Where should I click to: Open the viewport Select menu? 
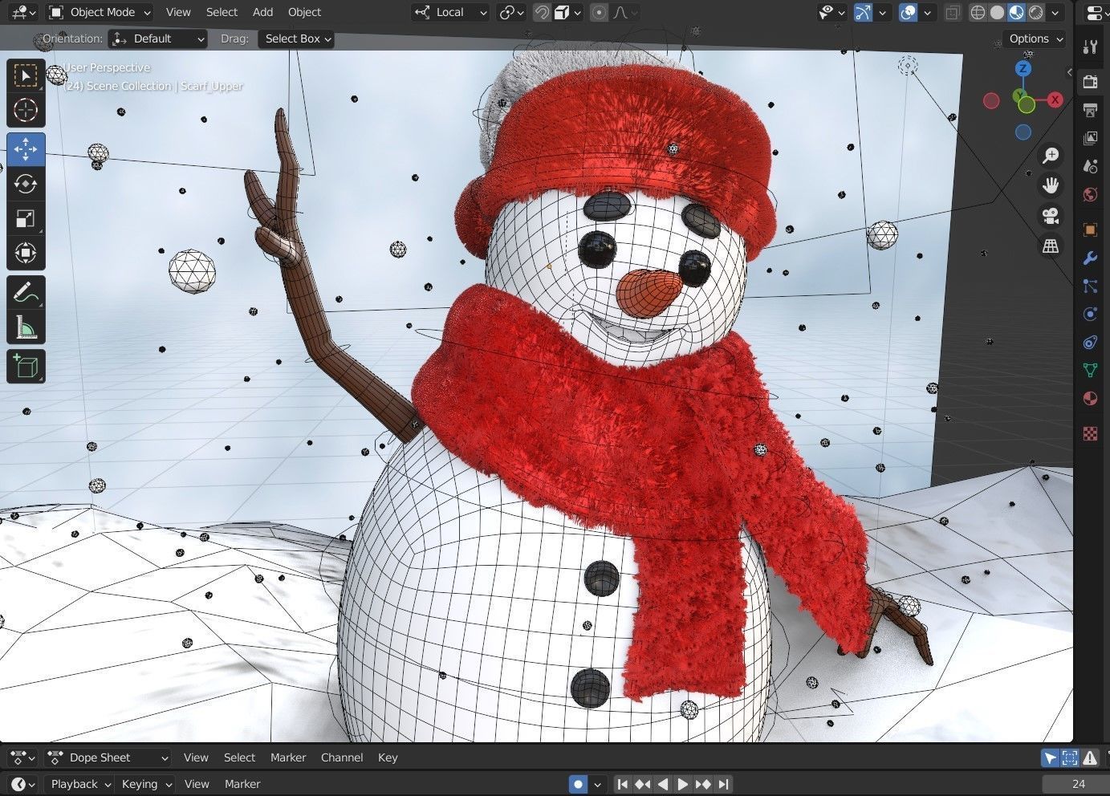(222, 12)
